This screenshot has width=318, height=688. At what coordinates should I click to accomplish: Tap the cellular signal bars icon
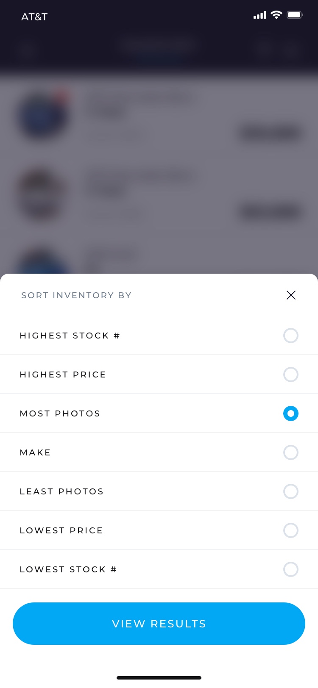click(x=260, y=16)
